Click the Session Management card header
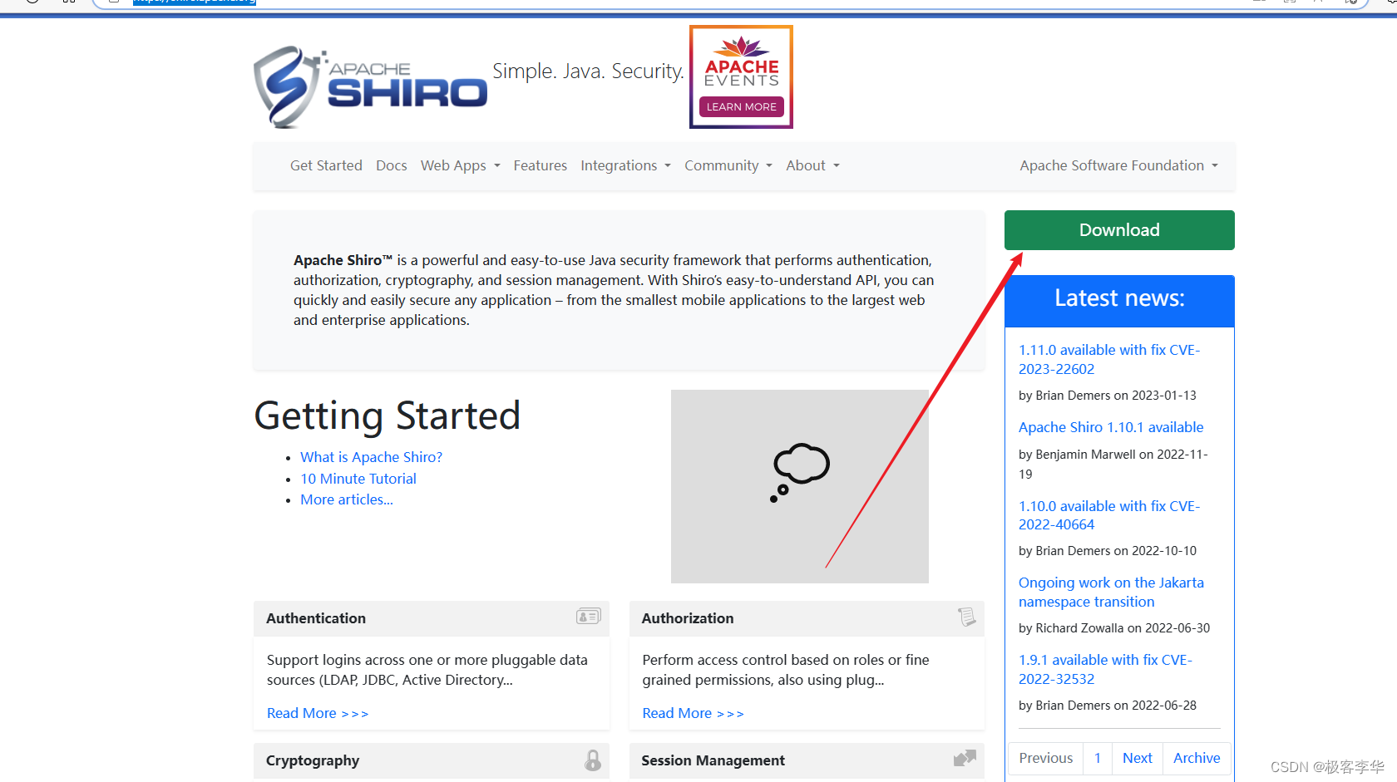The image size is (1397, 782). click(807, 760)
